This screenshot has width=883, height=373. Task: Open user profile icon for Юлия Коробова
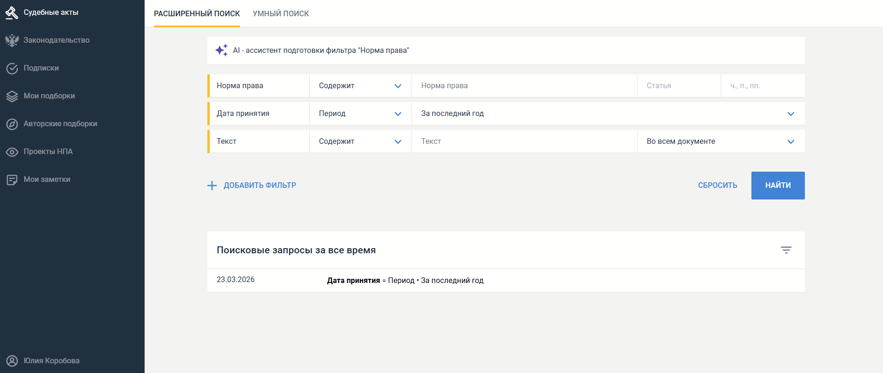[12, 360]
